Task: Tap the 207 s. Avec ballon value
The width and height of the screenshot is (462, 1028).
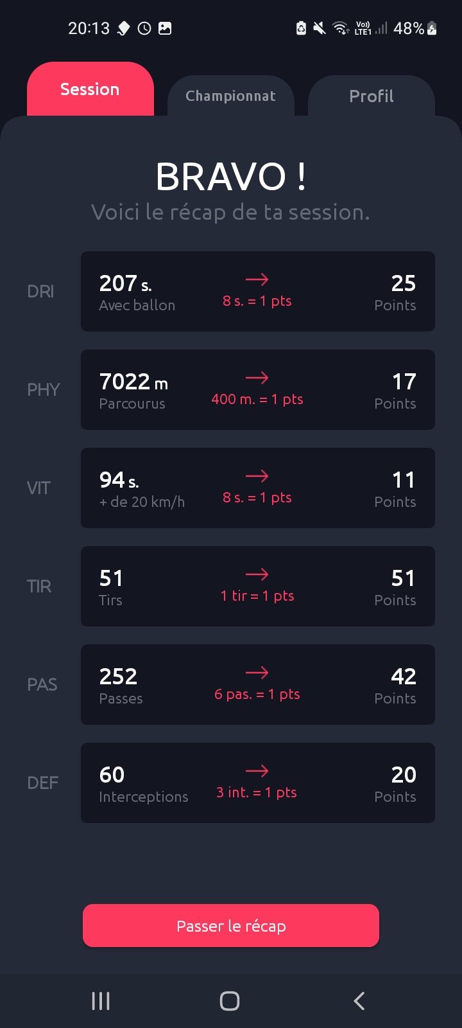Action: [x=125, y=283]
